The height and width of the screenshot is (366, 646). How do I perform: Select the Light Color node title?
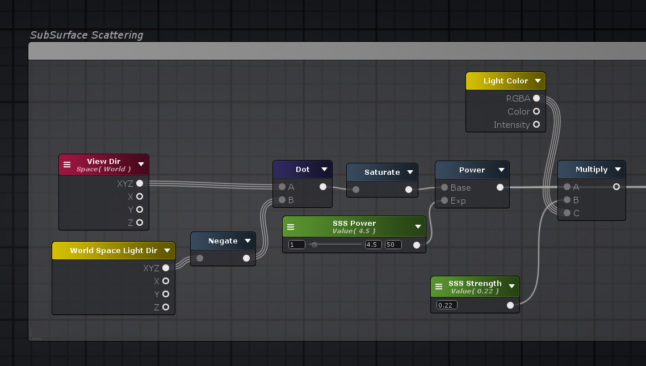click(x=506, y=81)
